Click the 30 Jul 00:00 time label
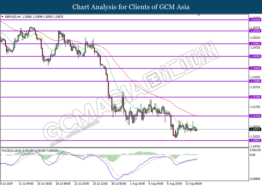 pos(119,184)
